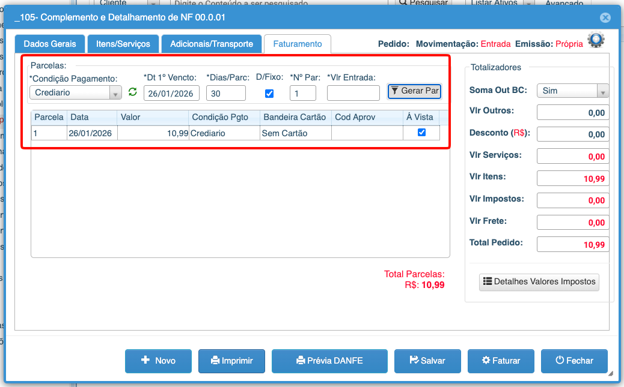
Task: Toggle the Á Vista checkbox in row 1
Action: point(421,133)
